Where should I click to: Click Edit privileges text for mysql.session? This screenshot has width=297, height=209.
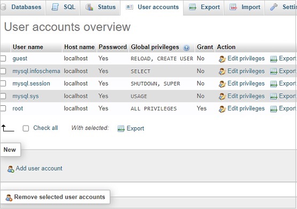(x=246, y=83)
